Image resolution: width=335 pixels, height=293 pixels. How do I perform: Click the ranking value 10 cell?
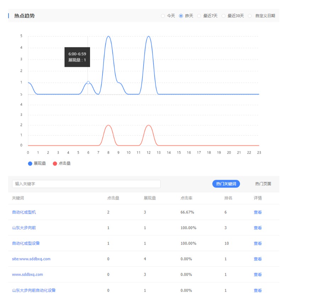pyautogui.click(x=227, y=243)
